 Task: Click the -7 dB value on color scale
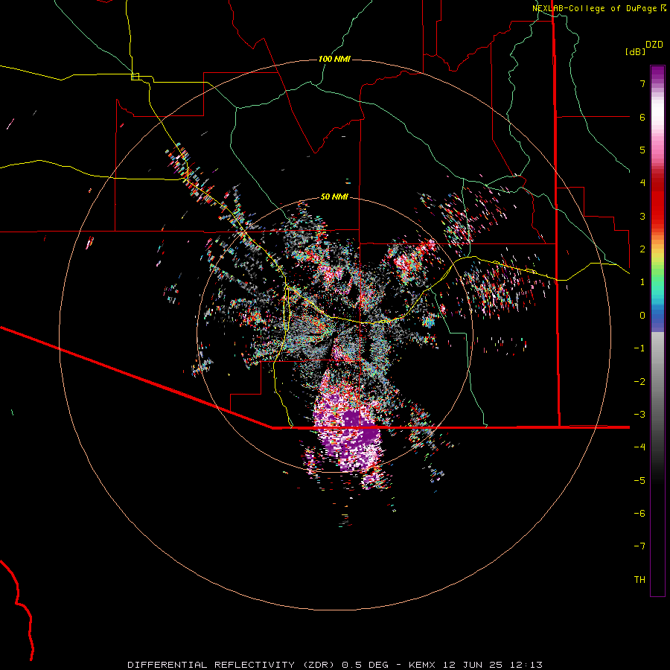pos(639,546)
